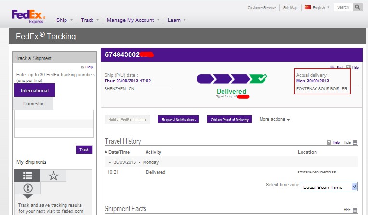
Task: Click Obtain Proof of Delivery button
Action: pyautogui.click(x=230, y=120)
